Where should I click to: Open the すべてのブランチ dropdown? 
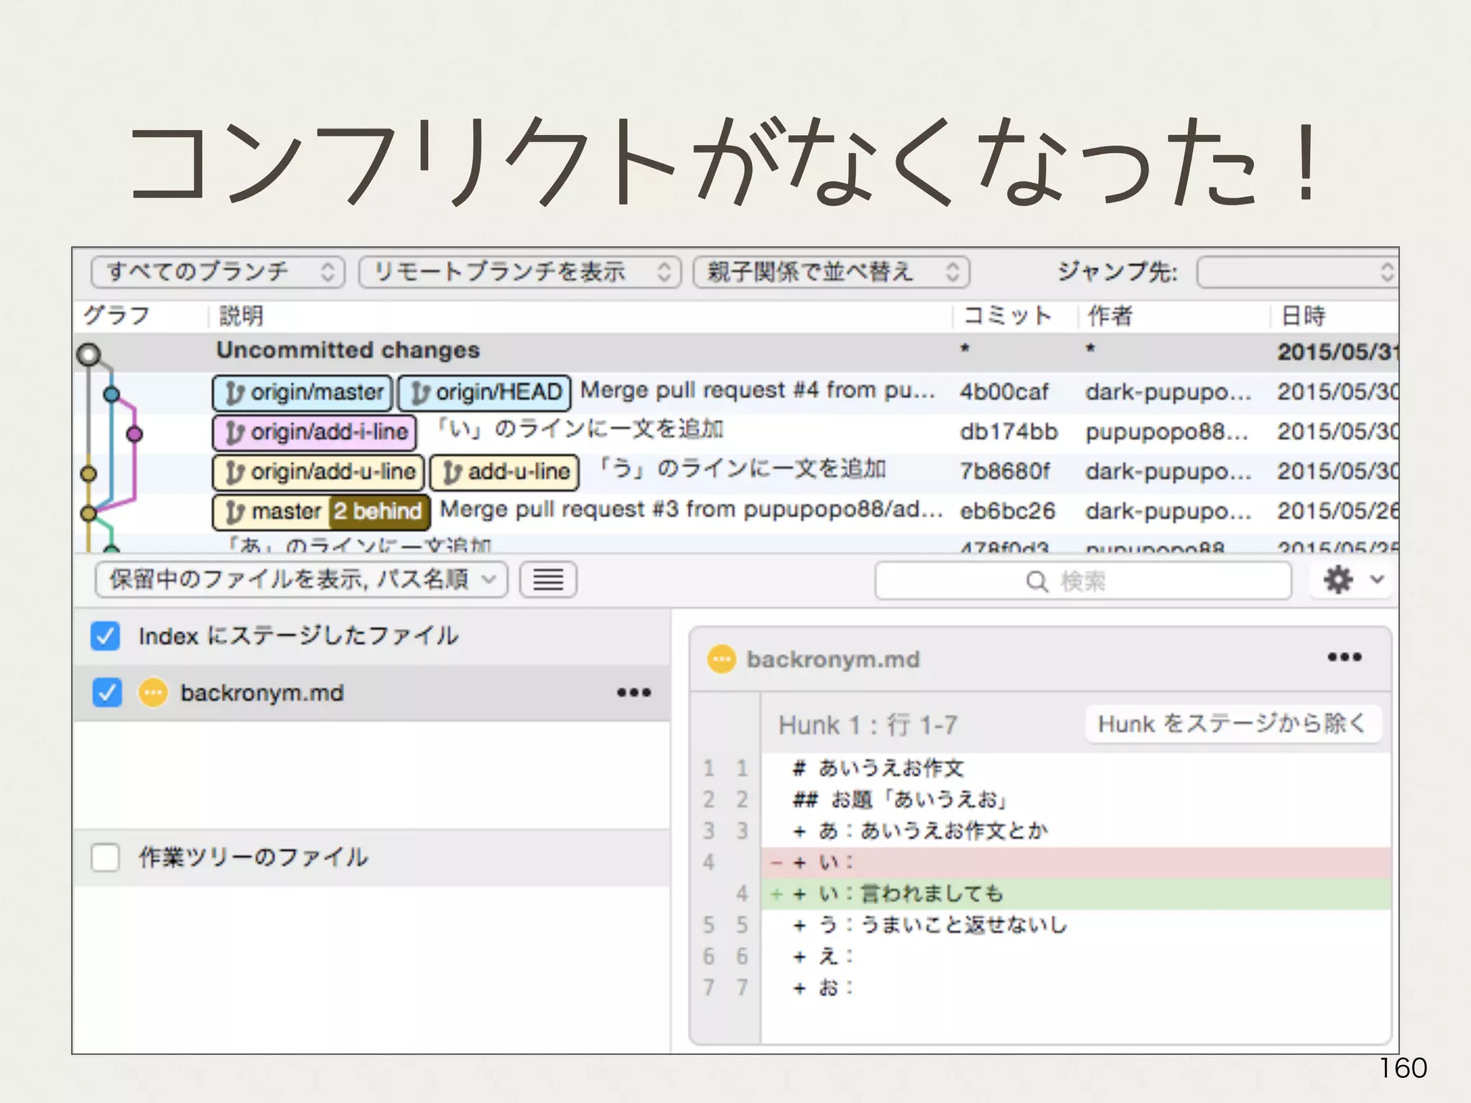pos(218,272)
